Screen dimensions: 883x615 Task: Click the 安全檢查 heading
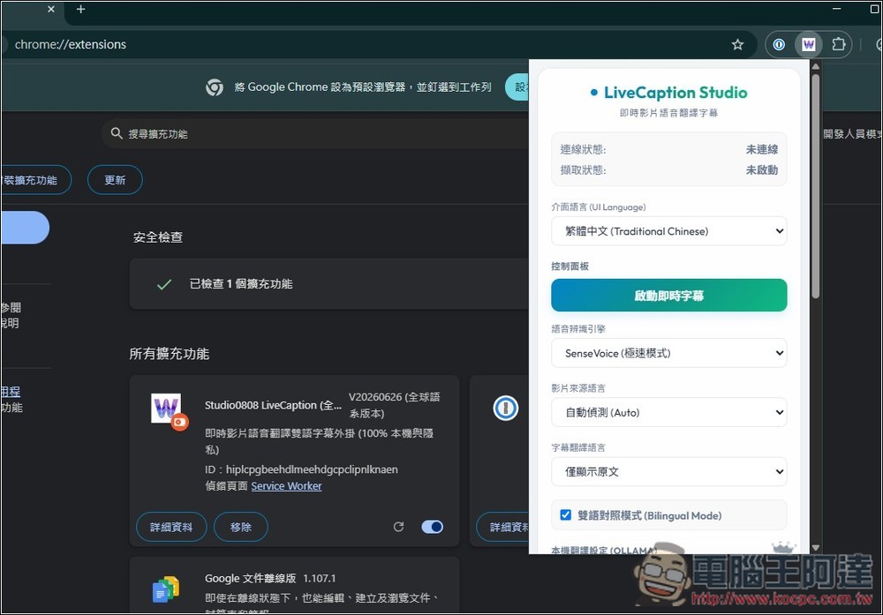pyautogui.click(x=158, y=236)
